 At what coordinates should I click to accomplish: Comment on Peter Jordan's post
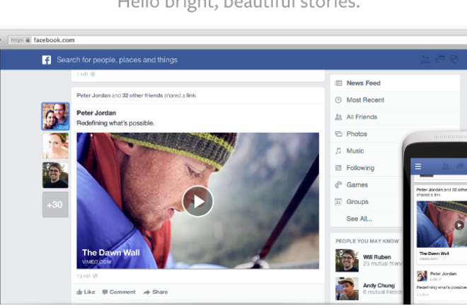119,292
